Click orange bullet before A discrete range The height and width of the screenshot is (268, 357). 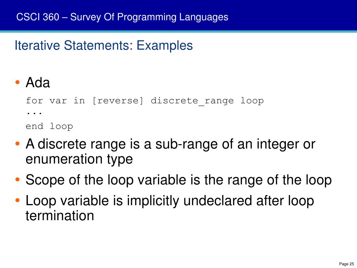coord(17,144)
